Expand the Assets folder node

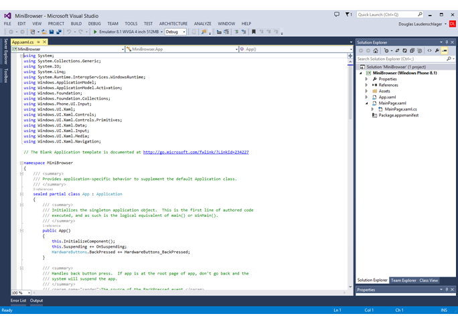(x=366, y=91)
